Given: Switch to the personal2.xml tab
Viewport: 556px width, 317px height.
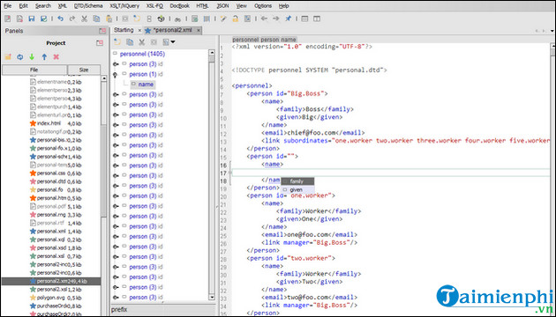Looking at the screenshot, I should pyautogui.click(x=172, y=30).
